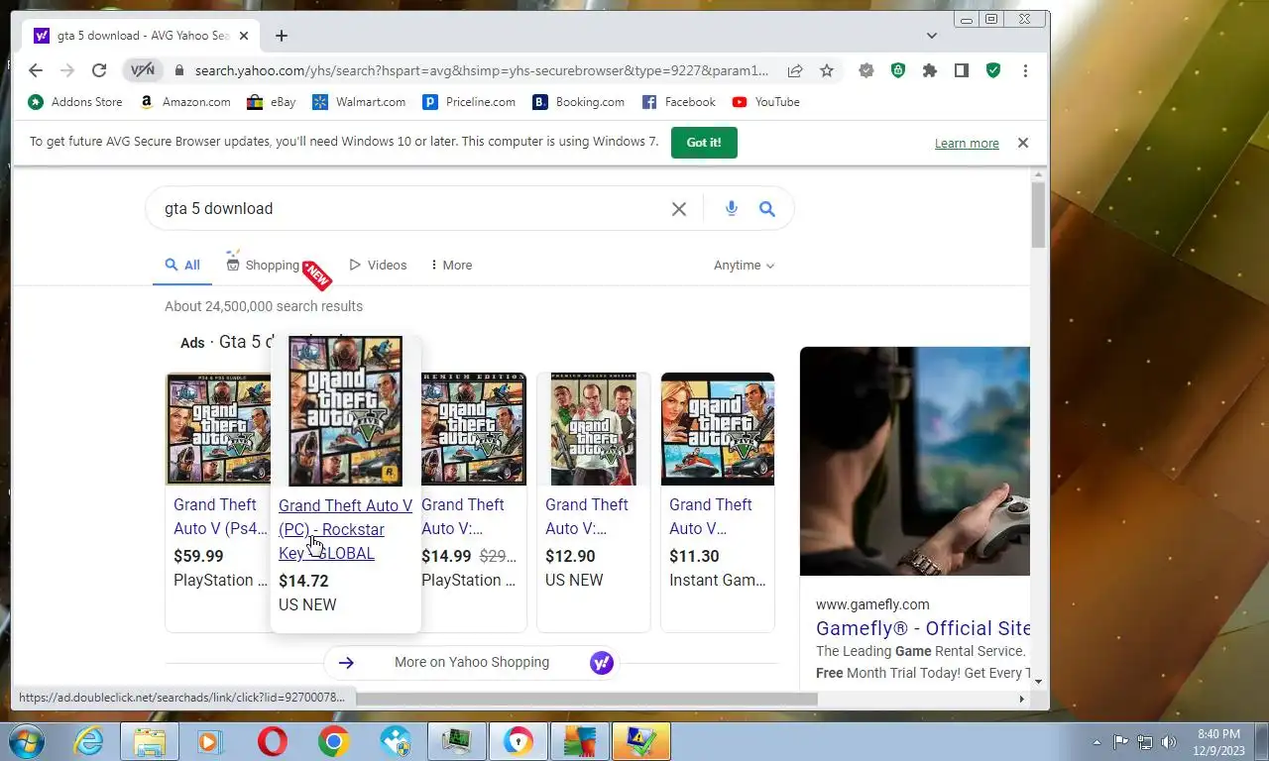
Task: Start voice search with microphone icon
Action: [732, 209]
